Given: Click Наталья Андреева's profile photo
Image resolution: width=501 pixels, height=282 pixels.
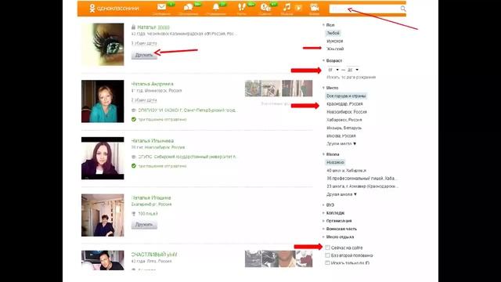Looking at the screenshot, I should point(103,101).
